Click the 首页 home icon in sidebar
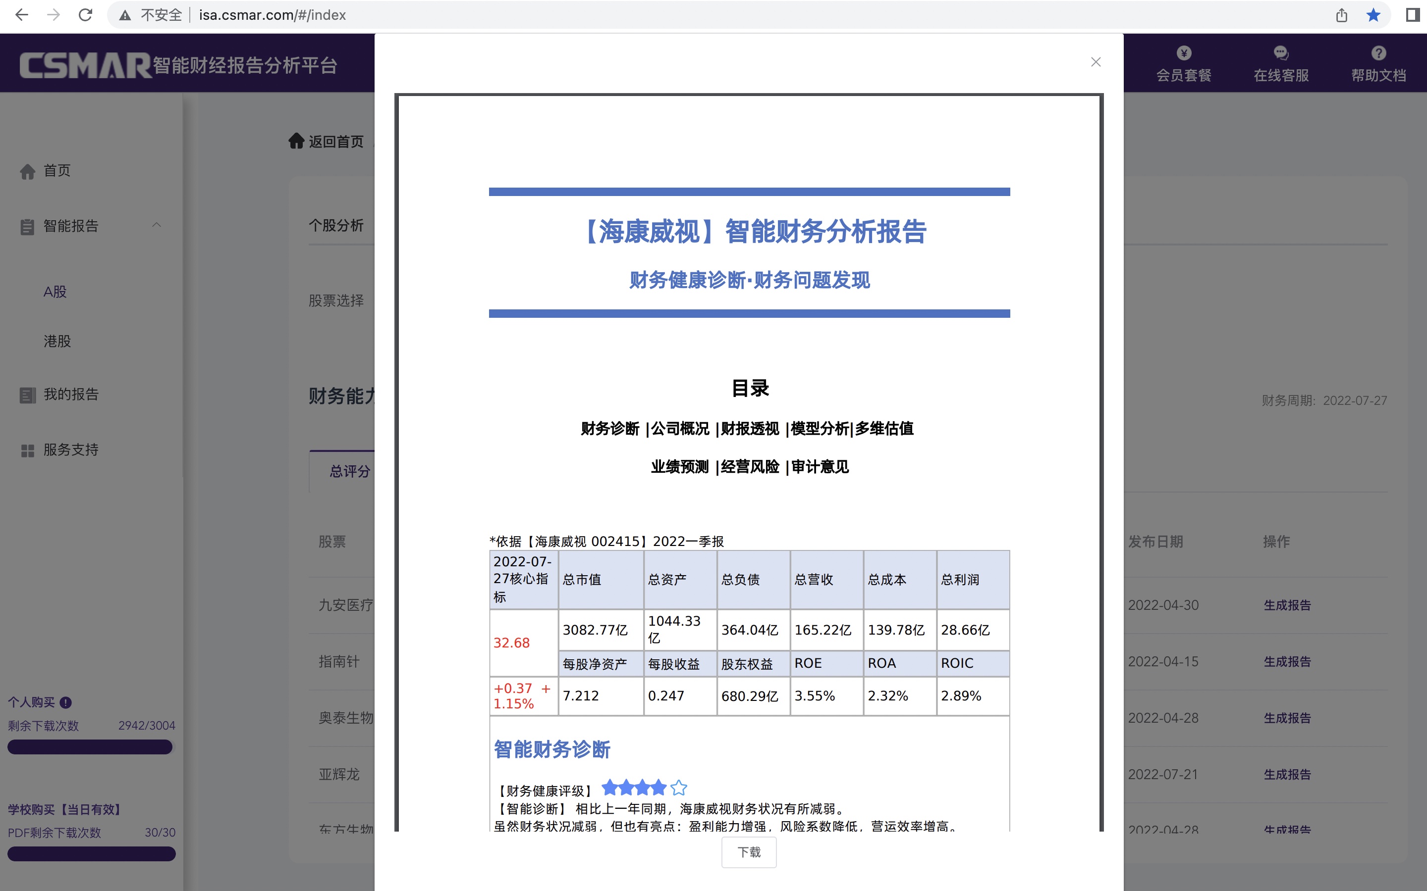The width and height of the screenshot is (1427, 891). coord(28,171)
